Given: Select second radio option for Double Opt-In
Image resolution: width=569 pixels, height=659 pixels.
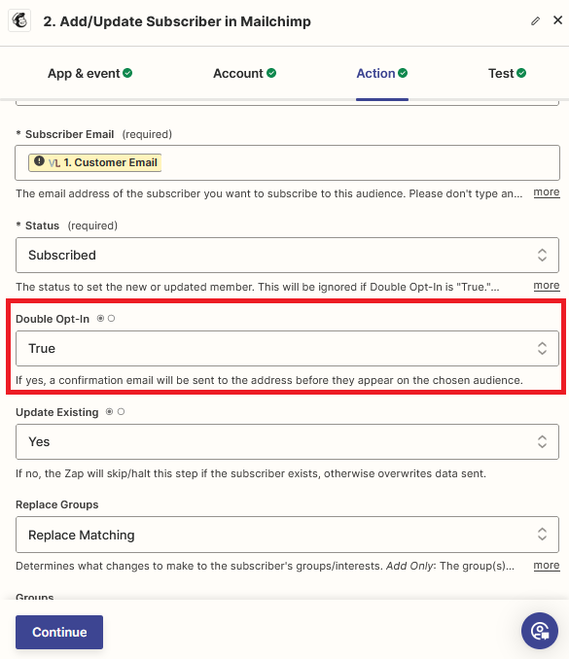Looking at the screenshot, I should click(111, 319).
